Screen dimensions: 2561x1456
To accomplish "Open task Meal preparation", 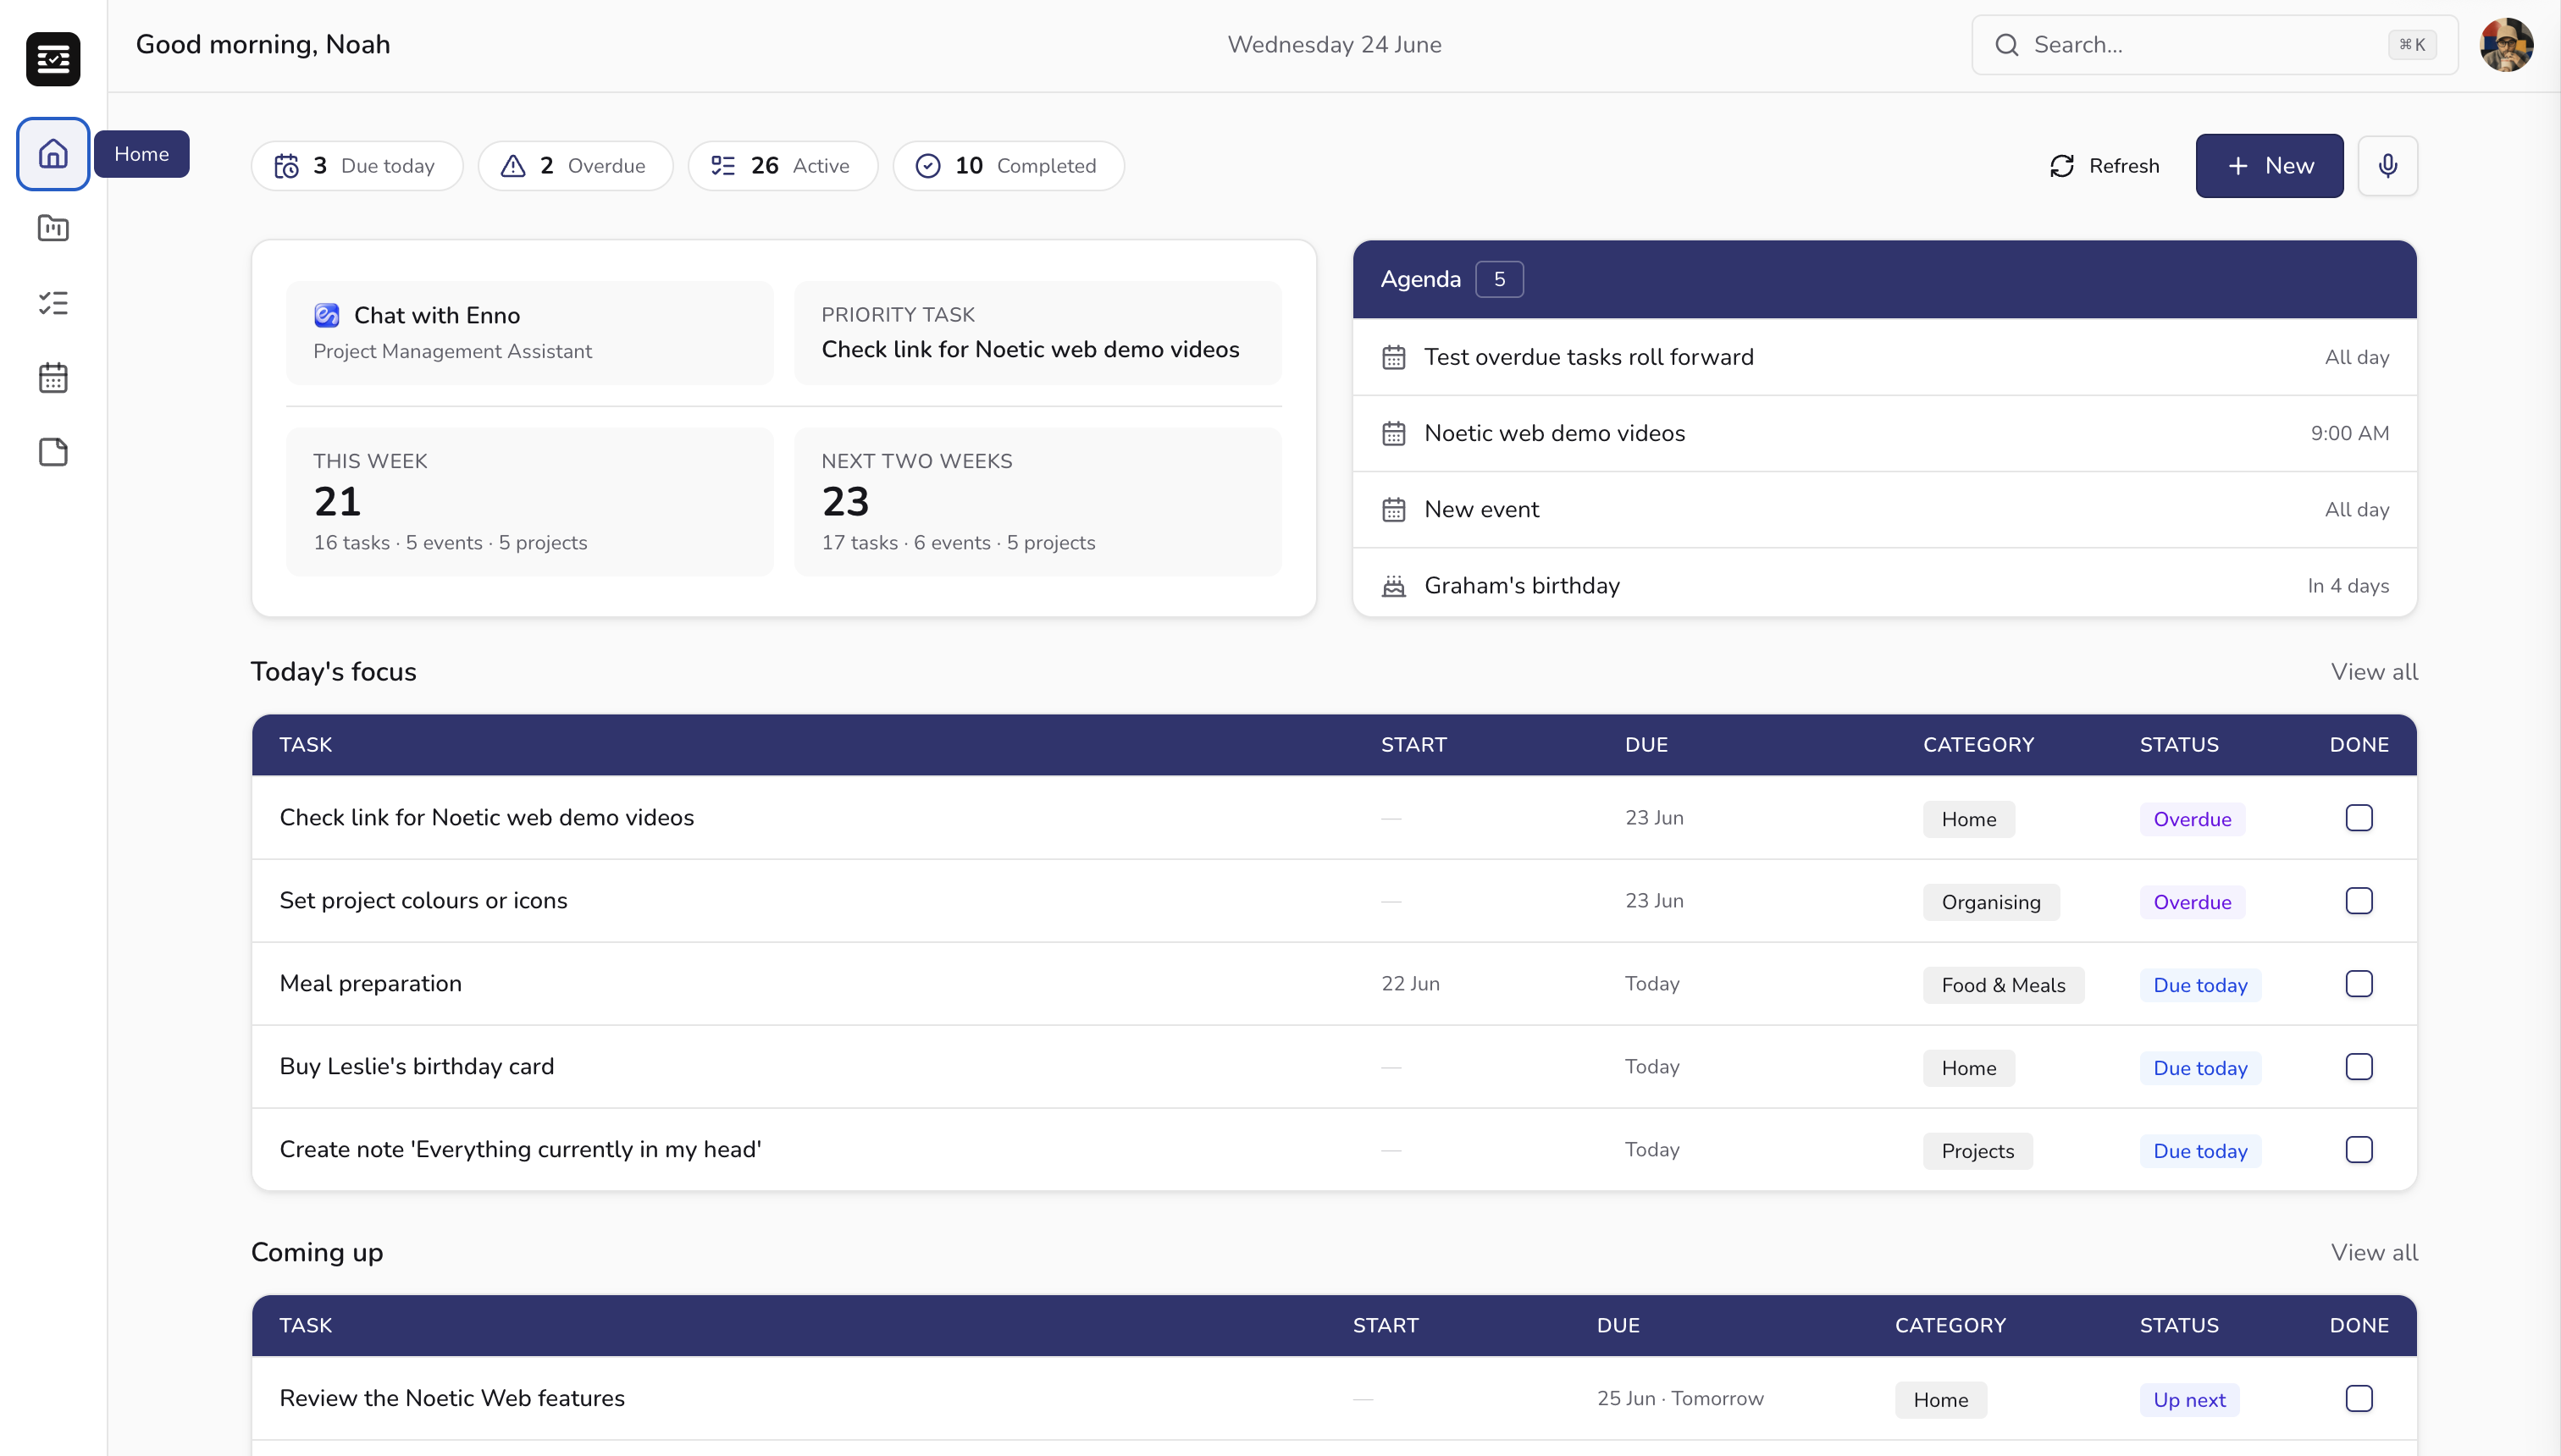I will pos(370,984).
